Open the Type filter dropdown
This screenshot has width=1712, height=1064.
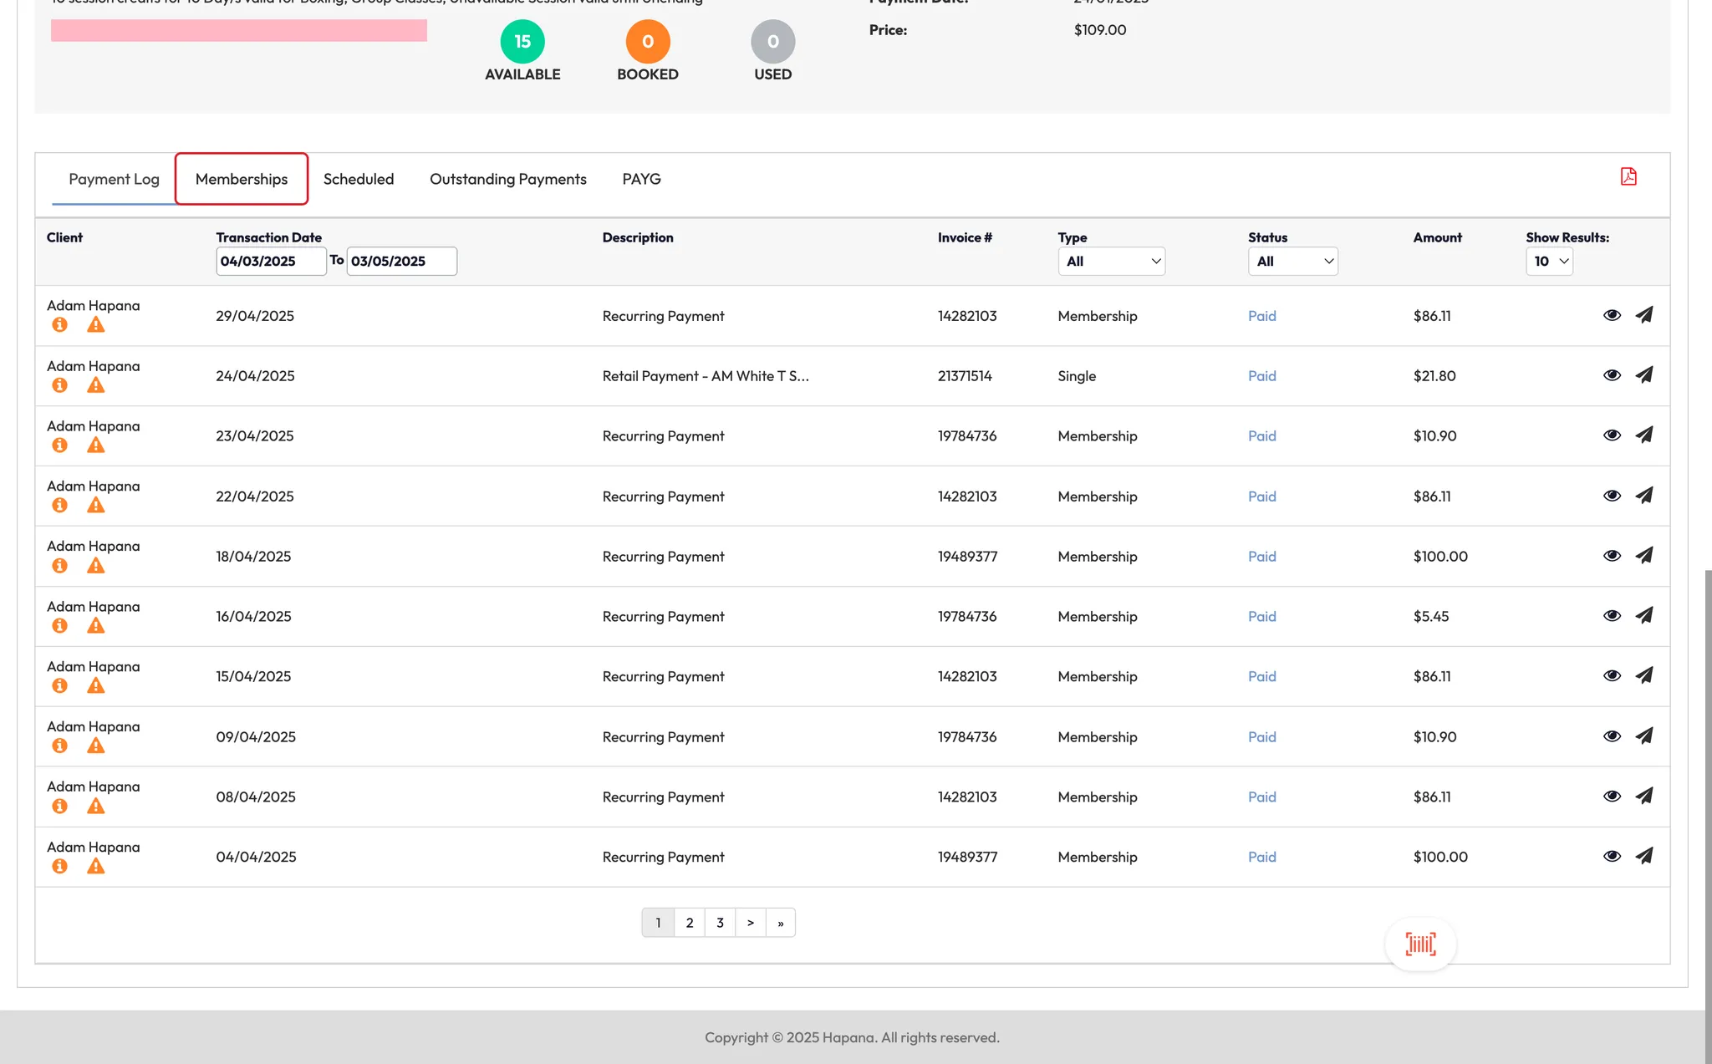point(1111,261)
